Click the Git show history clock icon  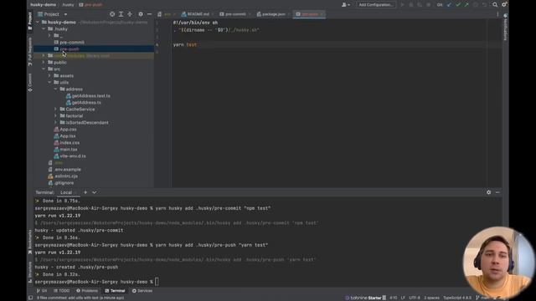476,5
